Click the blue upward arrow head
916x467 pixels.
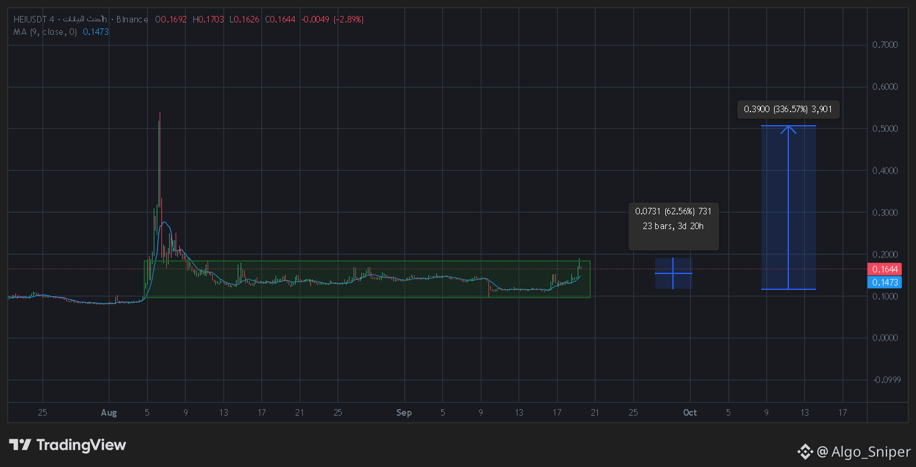point(788,129)
